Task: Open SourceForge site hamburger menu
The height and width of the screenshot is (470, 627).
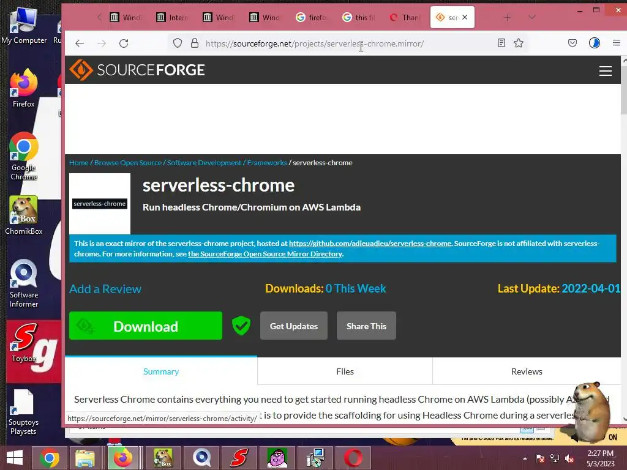Action: pyautogui.click(x=606, y=71)
